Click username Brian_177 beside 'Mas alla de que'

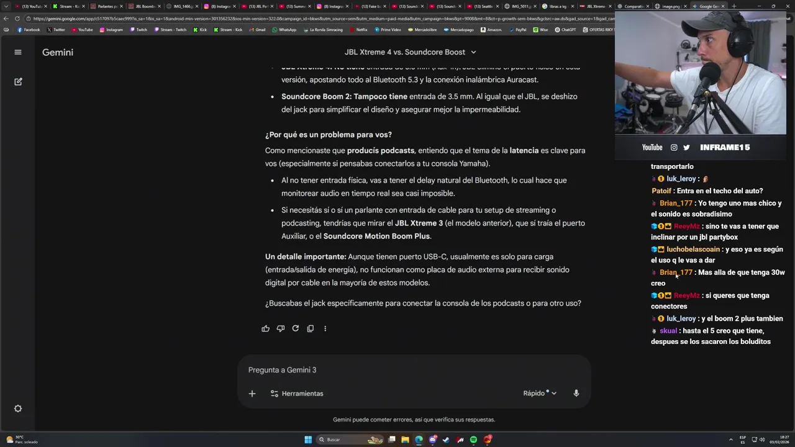pos(676,273)
